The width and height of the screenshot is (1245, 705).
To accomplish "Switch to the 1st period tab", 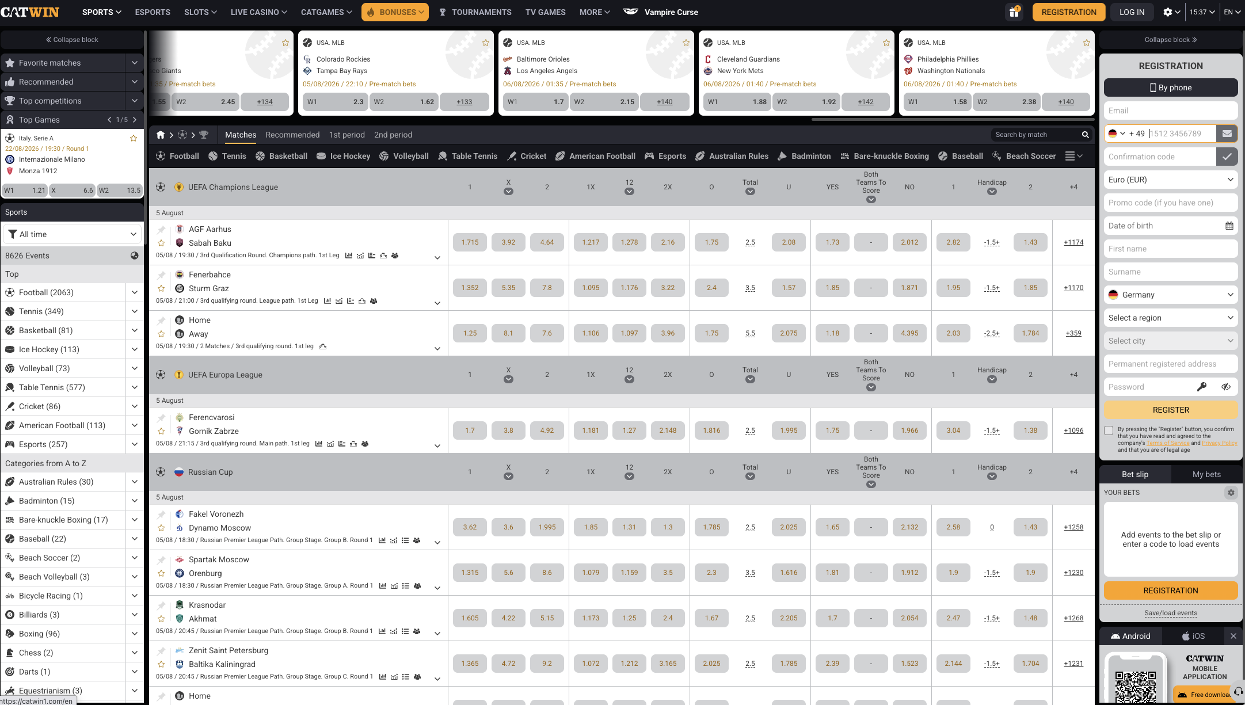I will coord(347,135).
